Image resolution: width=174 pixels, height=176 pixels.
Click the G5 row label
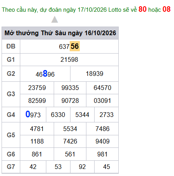click(11, 135)
